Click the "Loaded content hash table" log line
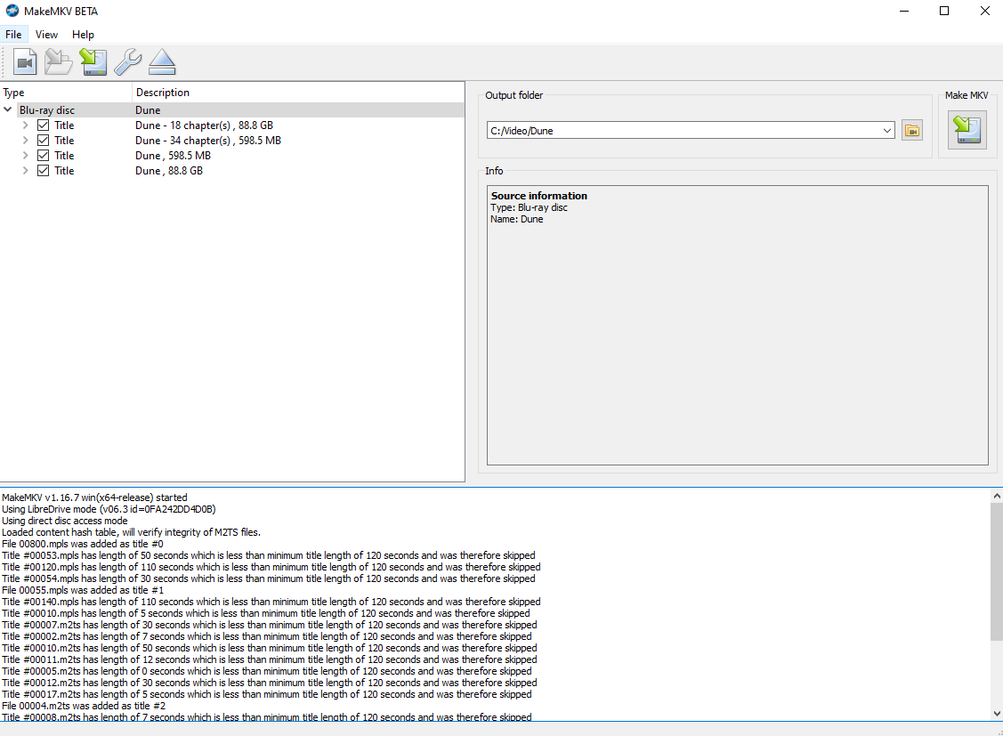The image size is (1003, 736). click(x=131, y=532)
